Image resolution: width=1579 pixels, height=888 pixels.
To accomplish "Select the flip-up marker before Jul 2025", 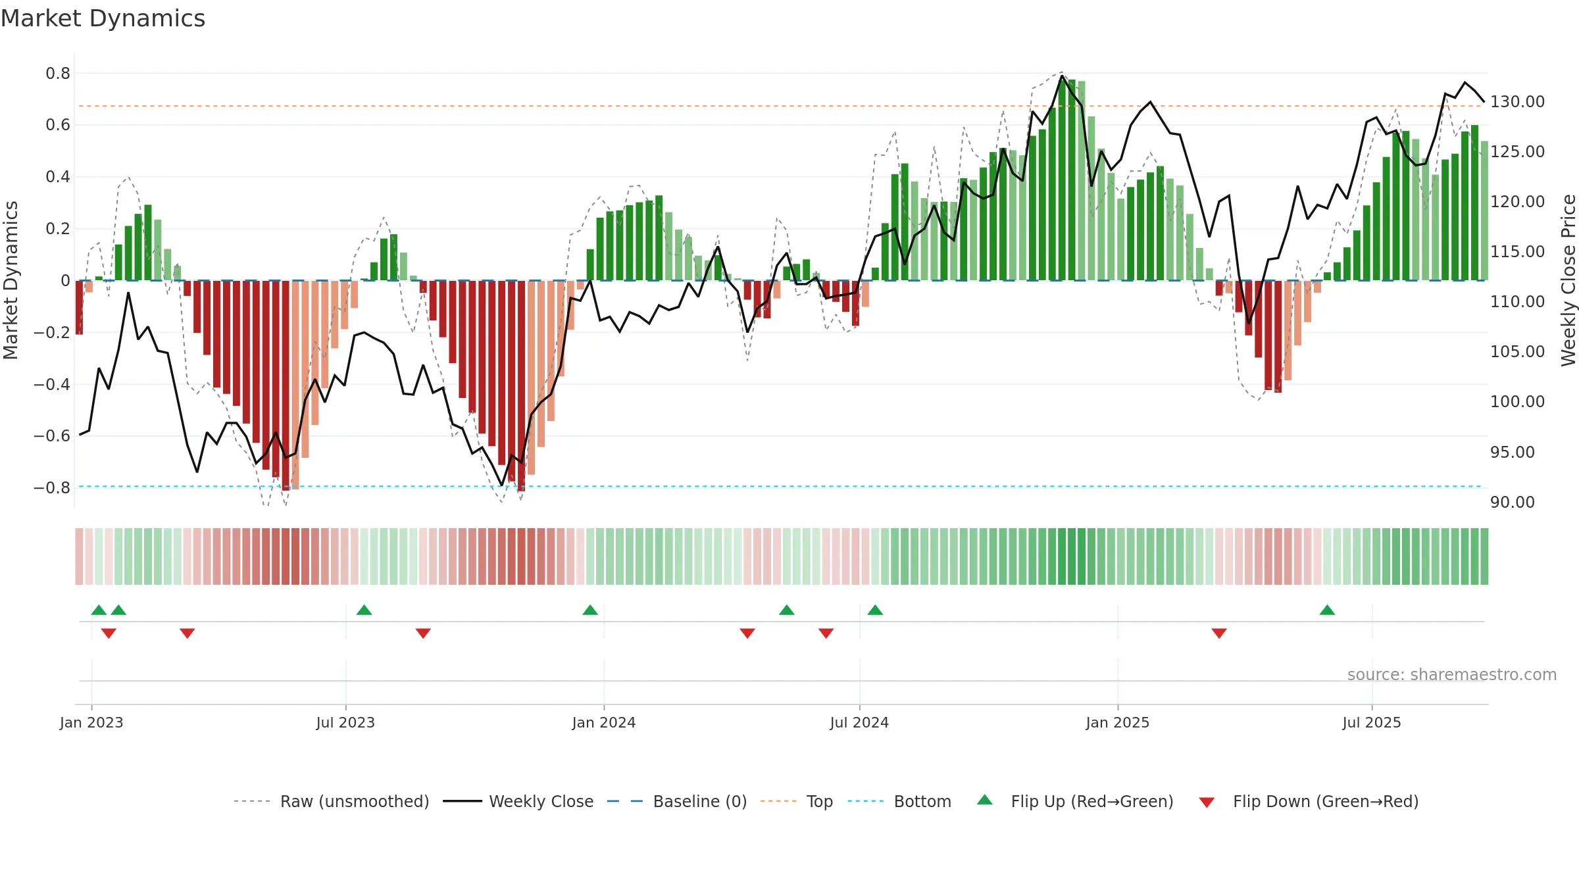I will [1327, 610].
